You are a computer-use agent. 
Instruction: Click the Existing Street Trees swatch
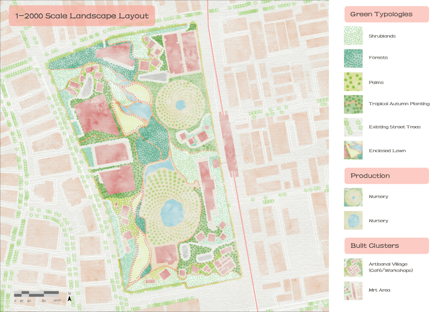[353, 127]
